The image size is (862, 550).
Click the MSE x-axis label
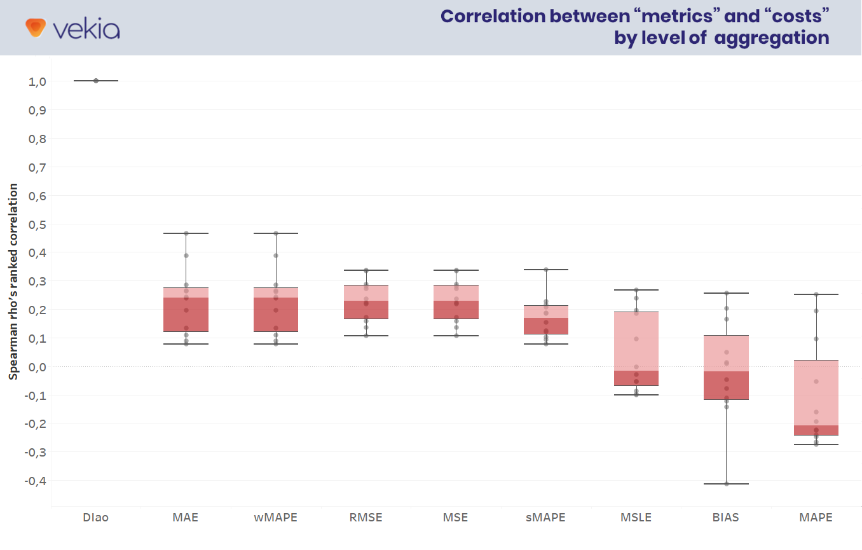click(455, 518)
